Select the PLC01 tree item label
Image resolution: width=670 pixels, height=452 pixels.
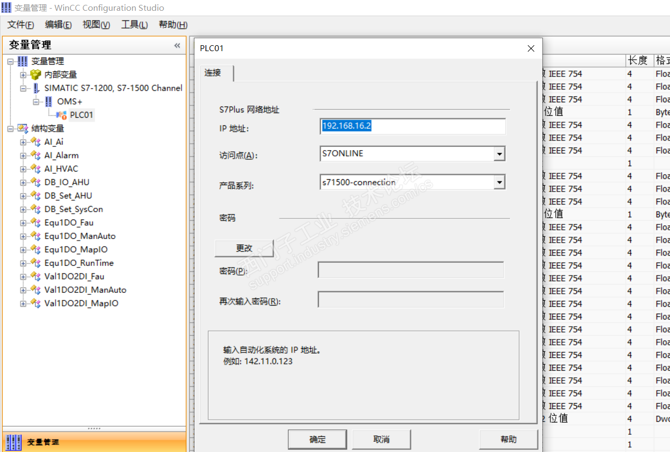click(x=81, y=115)
